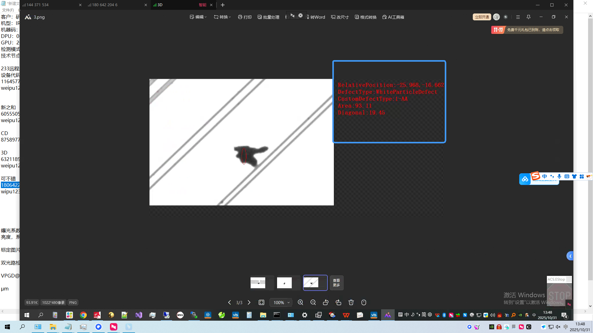This screenshot has height=333, width=593.
Task: Open the 100% zoom level dropdown
Action: tap(281, 302)
